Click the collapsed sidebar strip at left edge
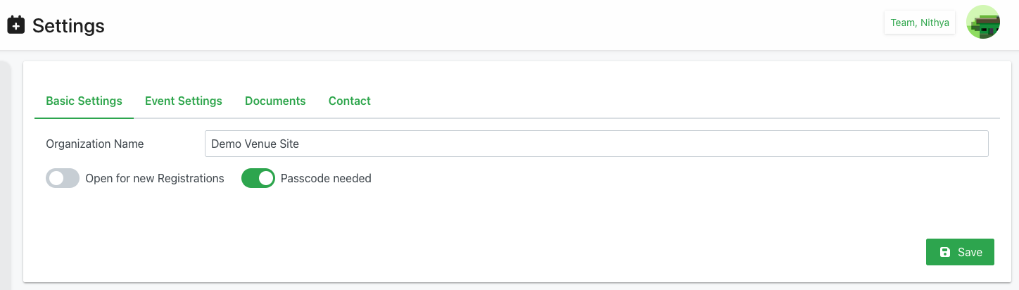Screen dimensions: 1019x290 point(4,176)
